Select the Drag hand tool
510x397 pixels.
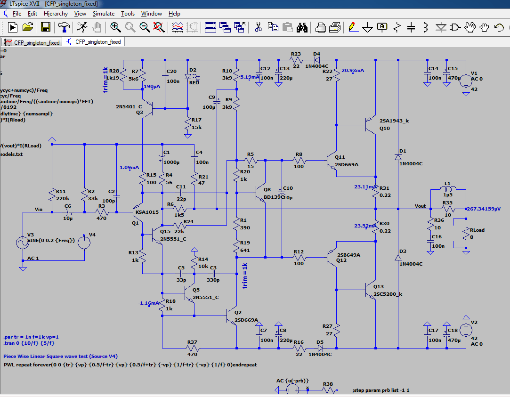point(484,28)
